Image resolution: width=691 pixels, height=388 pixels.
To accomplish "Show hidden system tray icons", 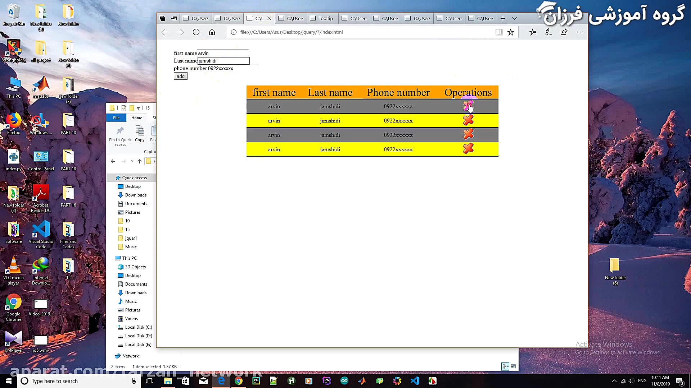I will click(x=614, y=381).
